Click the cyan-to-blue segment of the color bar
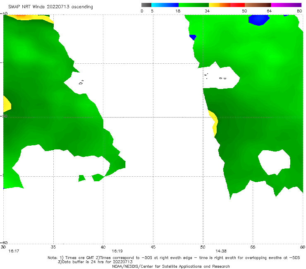306x269 pixels. tap(165, 5)
